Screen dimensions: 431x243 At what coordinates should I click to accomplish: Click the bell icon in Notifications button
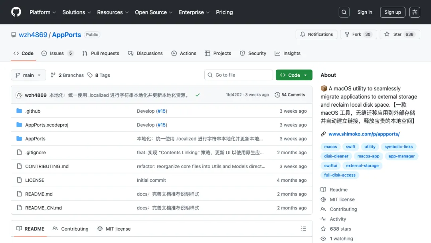click(x=302, y=34)
